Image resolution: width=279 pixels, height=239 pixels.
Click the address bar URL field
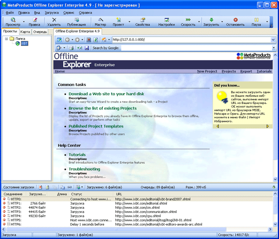(192, 40)
